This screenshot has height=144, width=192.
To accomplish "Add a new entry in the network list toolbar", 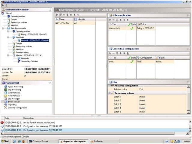I will pyautogui.click(x=57, y=15).
